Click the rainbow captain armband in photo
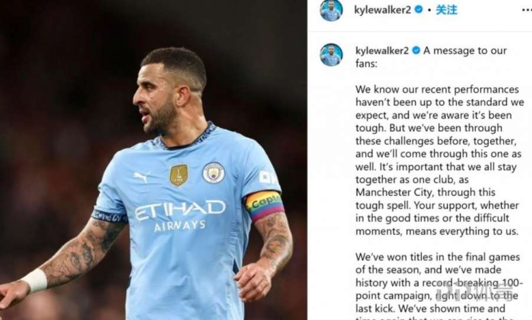This screenshot has height=320, width=532. click(x=265, y=205)
